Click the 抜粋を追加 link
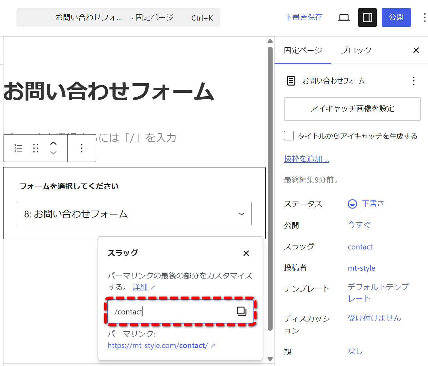The width and height of the screenshot is (428, 366). (x=307, y=159)
